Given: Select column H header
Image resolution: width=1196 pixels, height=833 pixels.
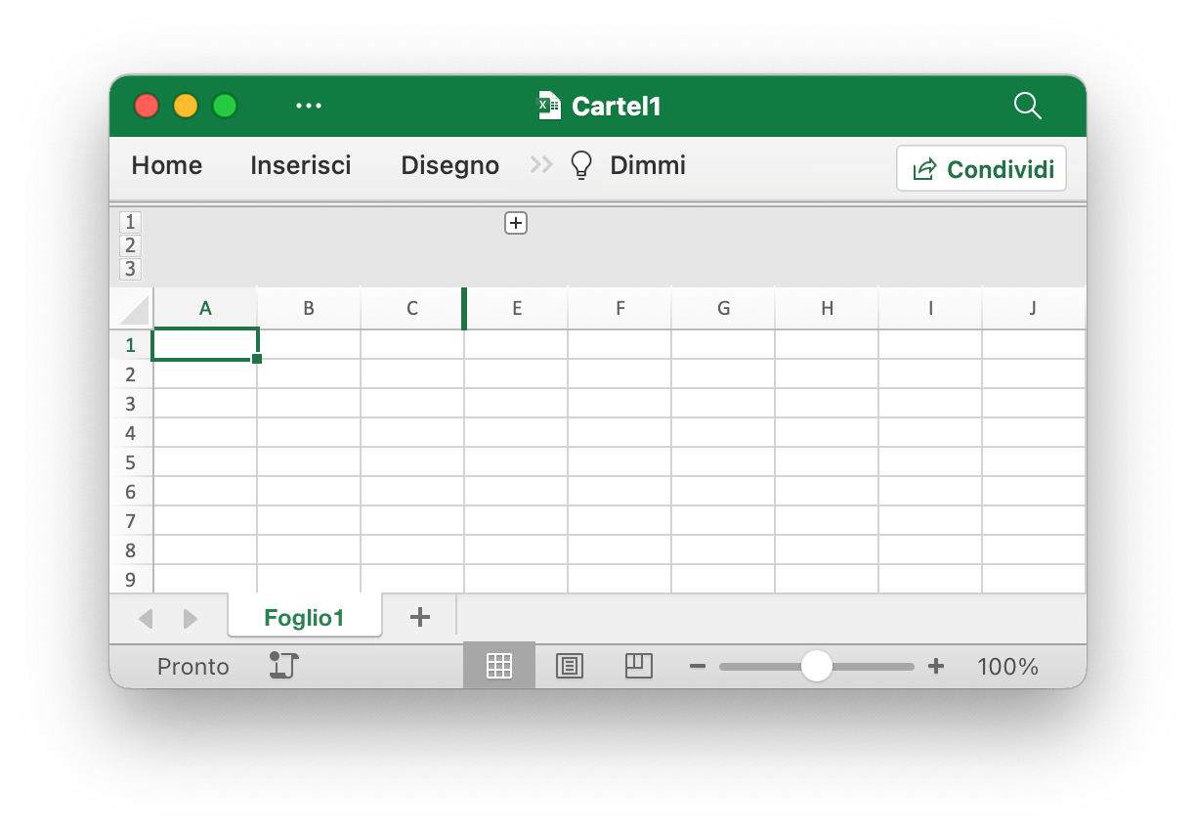Looking at the screenshot, I should [x=828, y=308].
